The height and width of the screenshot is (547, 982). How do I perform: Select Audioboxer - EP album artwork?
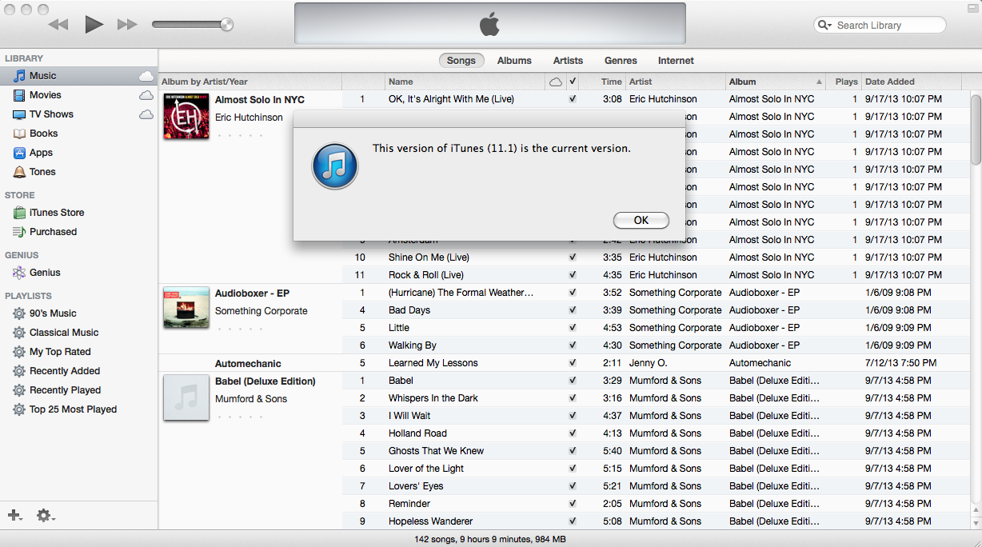(x=186, y=307)
